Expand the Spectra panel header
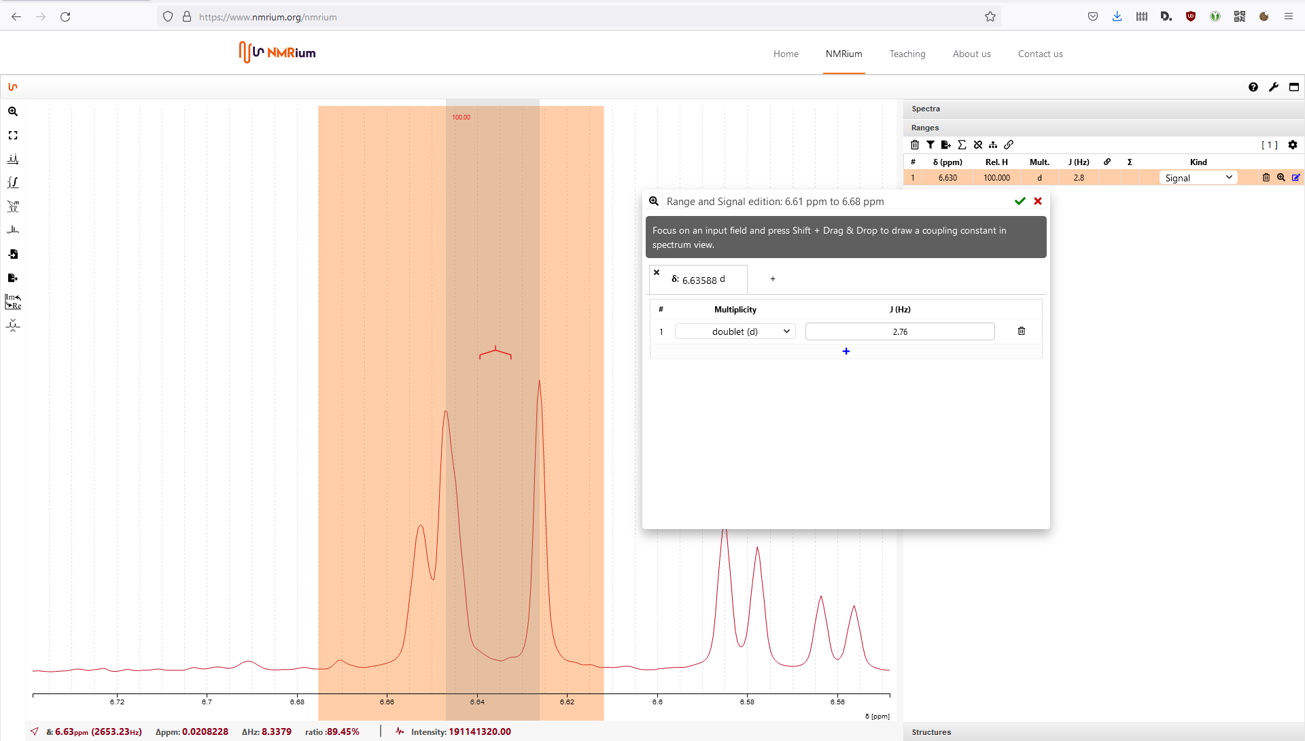The height and width of the screenshot is (741, 1305). tap(1104, 109)
